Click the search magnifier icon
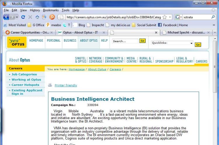 coord(213,17)
